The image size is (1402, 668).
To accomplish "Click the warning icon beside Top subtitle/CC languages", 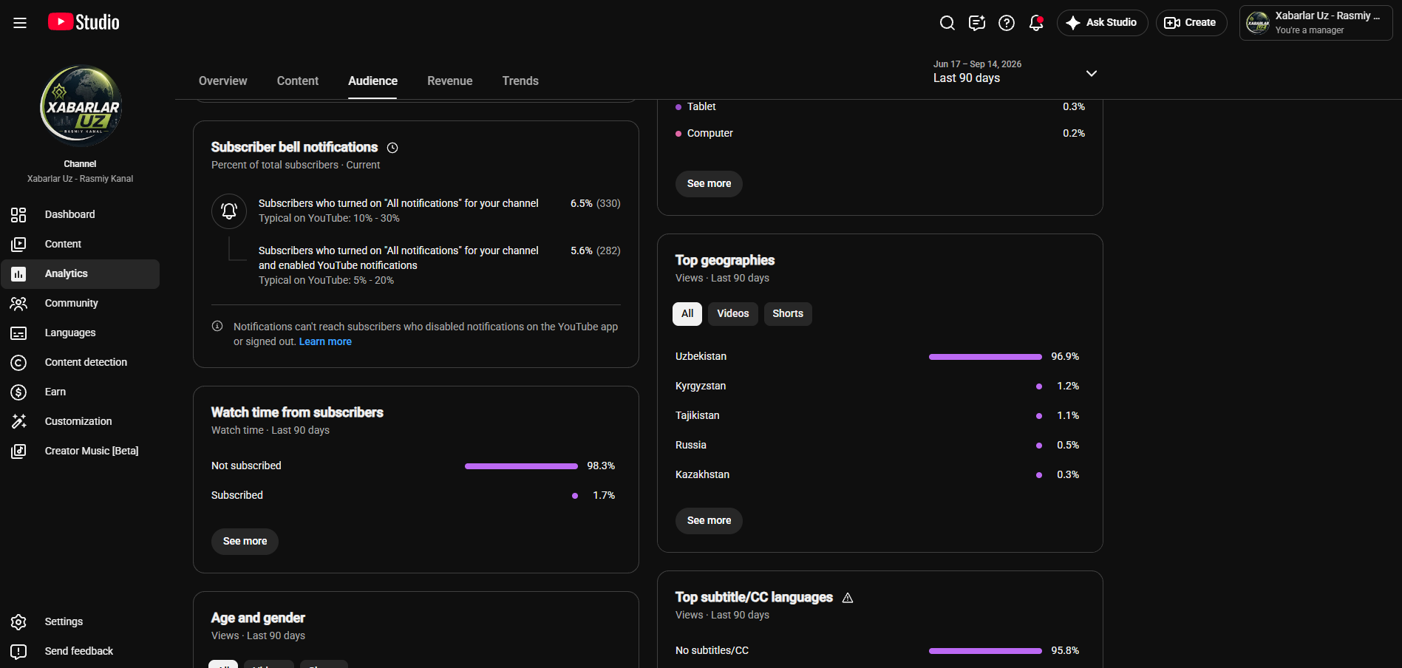I will pos(848,598).
